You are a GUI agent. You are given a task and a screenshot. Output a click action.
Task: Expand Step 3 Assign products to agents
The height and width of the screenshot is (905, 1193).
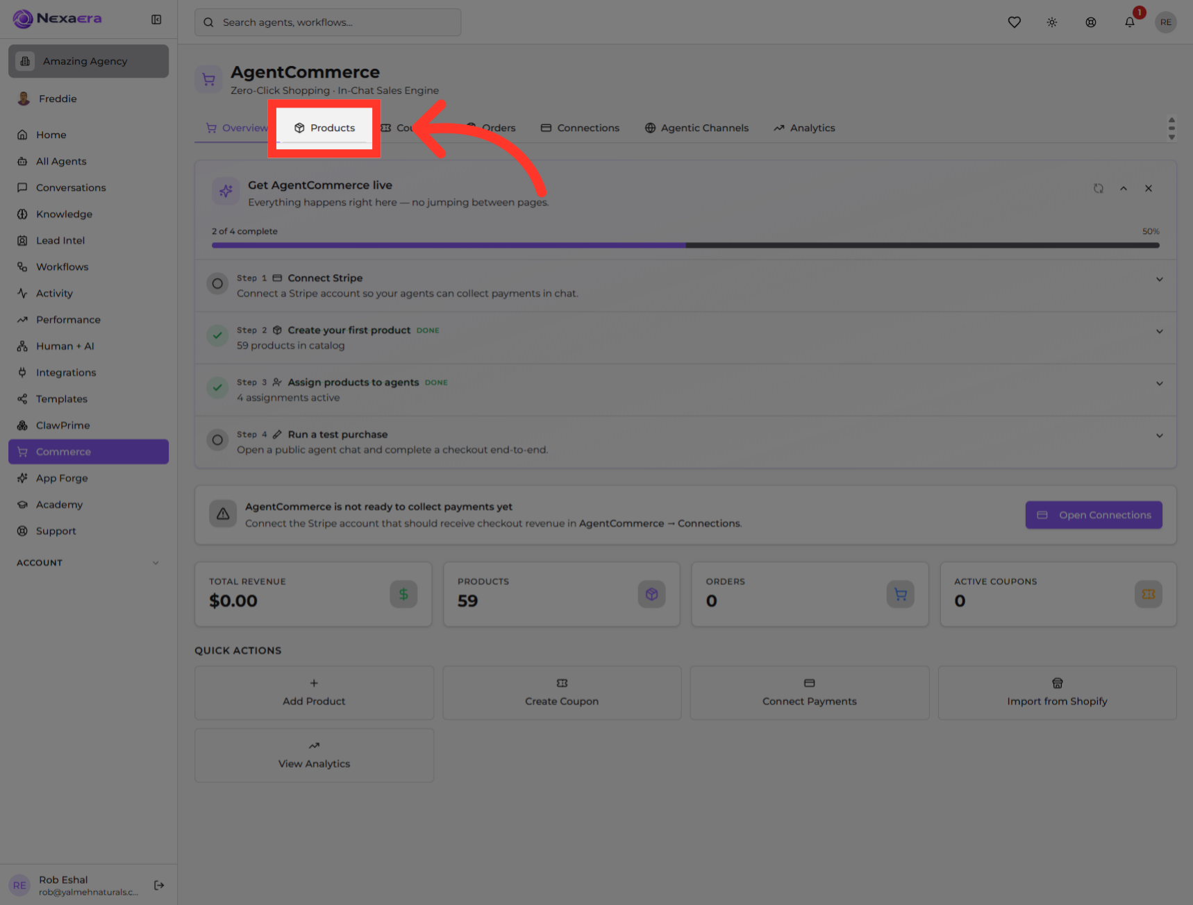[1160, 383]
